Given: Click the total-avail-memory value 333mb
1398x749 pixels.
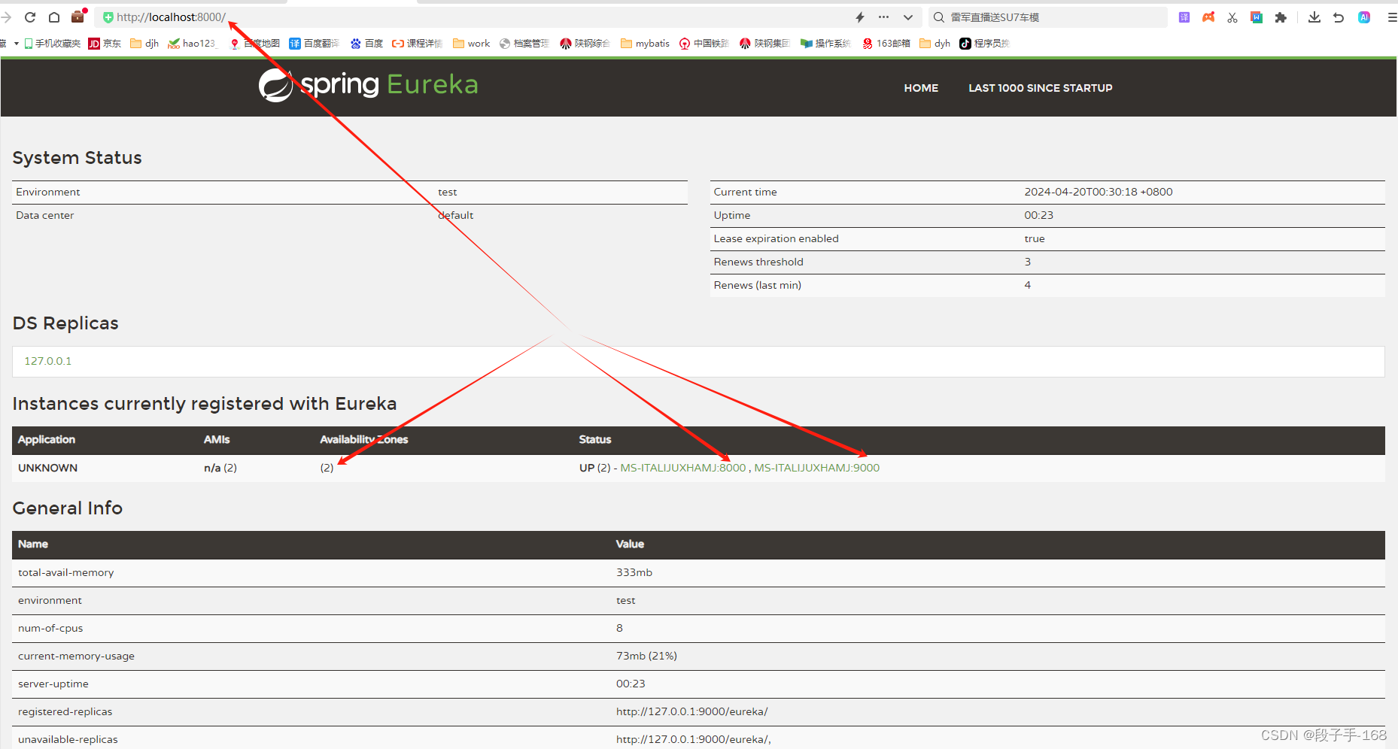Looking at the screenshot, I should (x=634, y=572).
